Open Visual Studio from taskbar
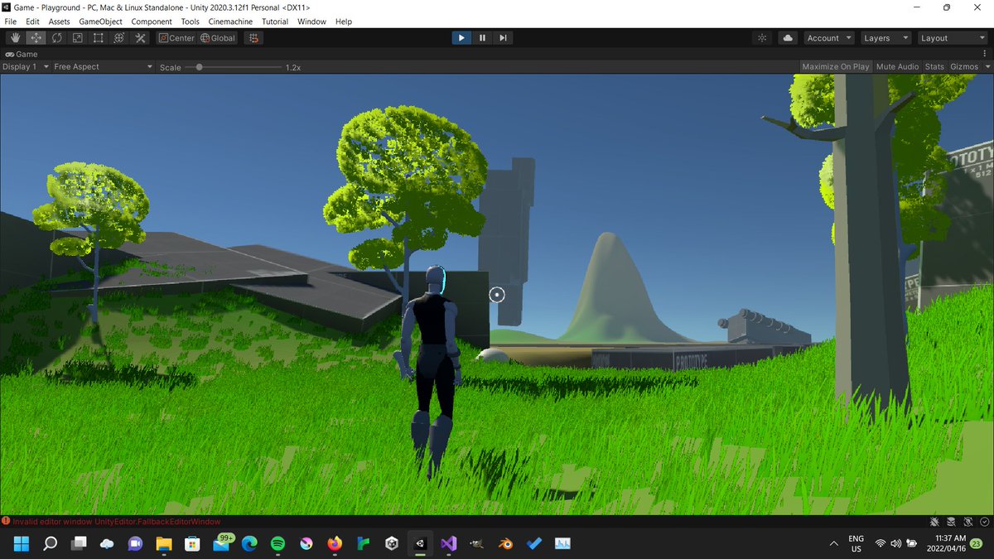Screen dimensions: 994x559 tap(448, 544)
